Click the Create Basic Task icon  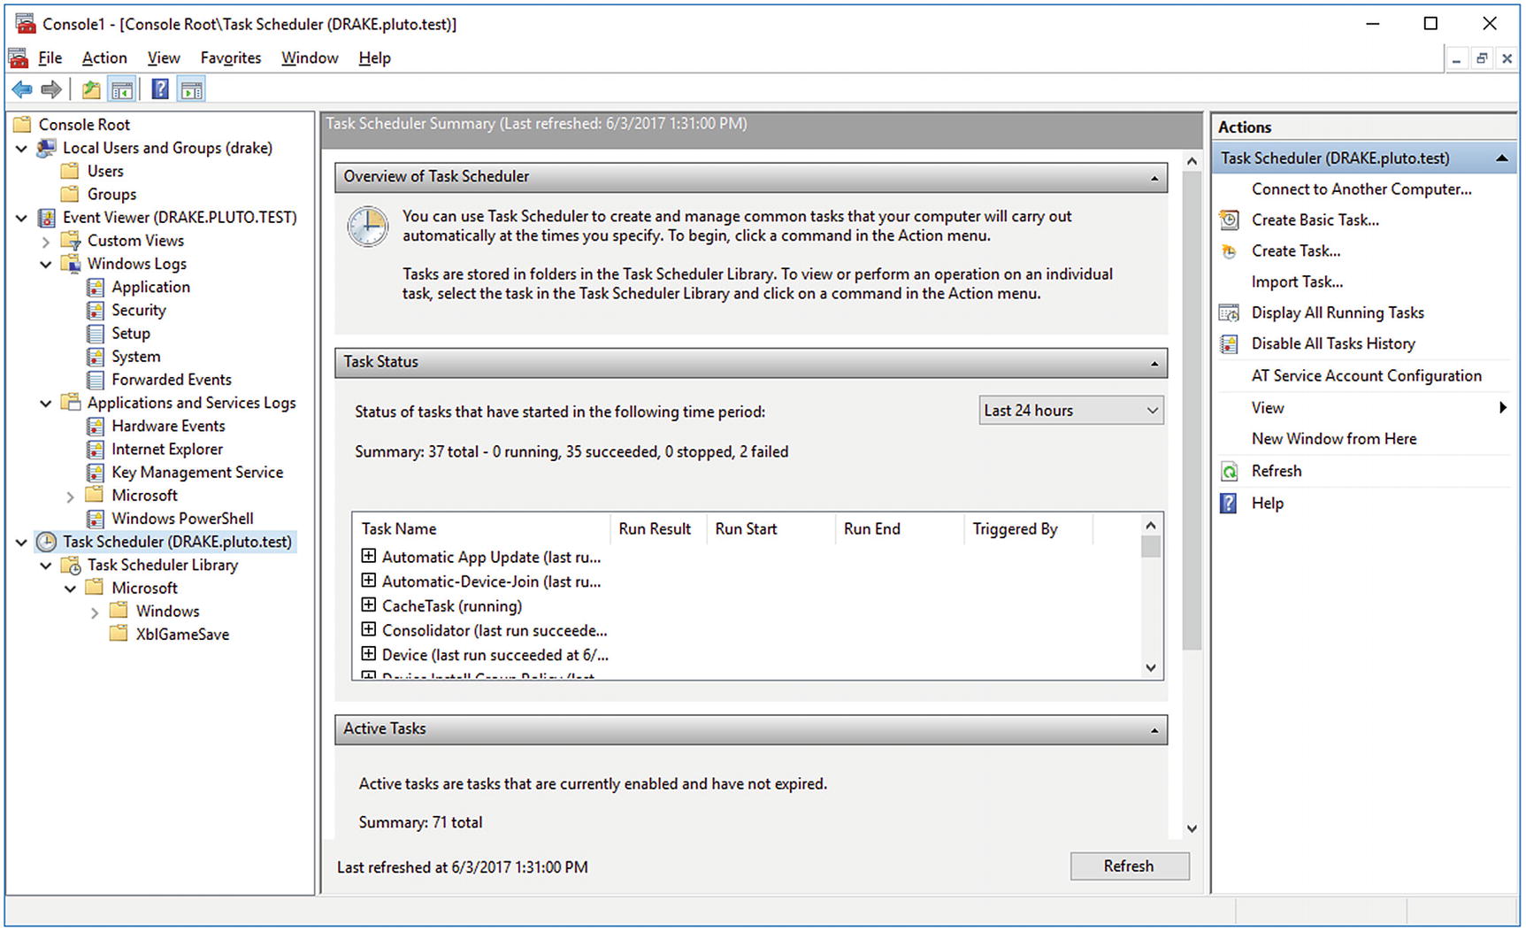[1229, 220]
